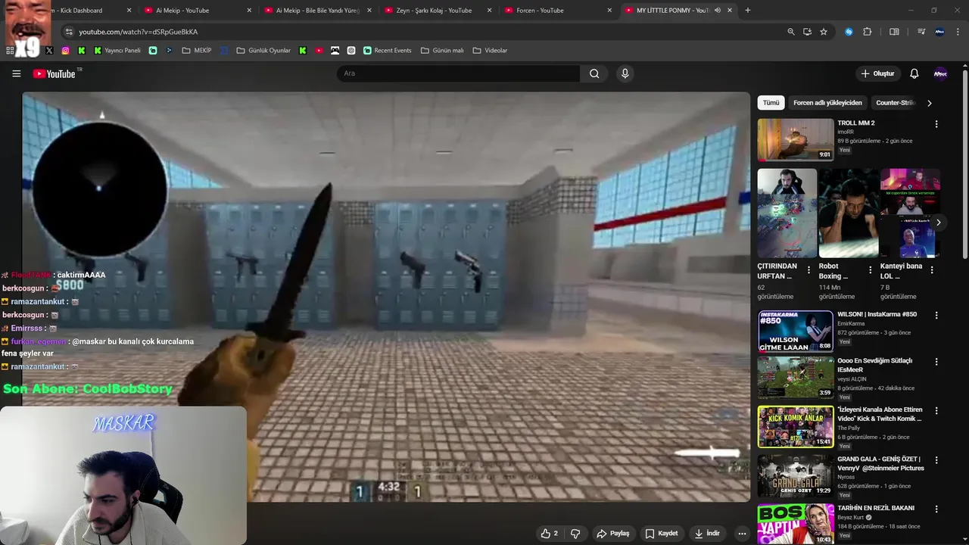Save video with the Kaydet button
Screen dimensions: 969x545
pyautogui.click(x=661, y=534)
